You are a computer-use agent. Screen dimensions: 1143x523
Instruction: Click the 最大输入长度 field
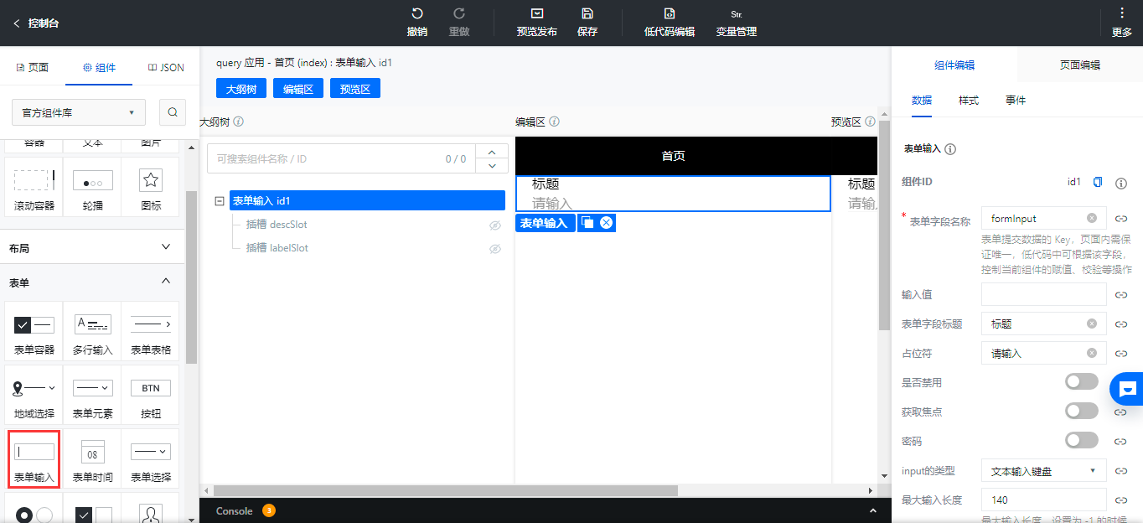(1044, 500)
